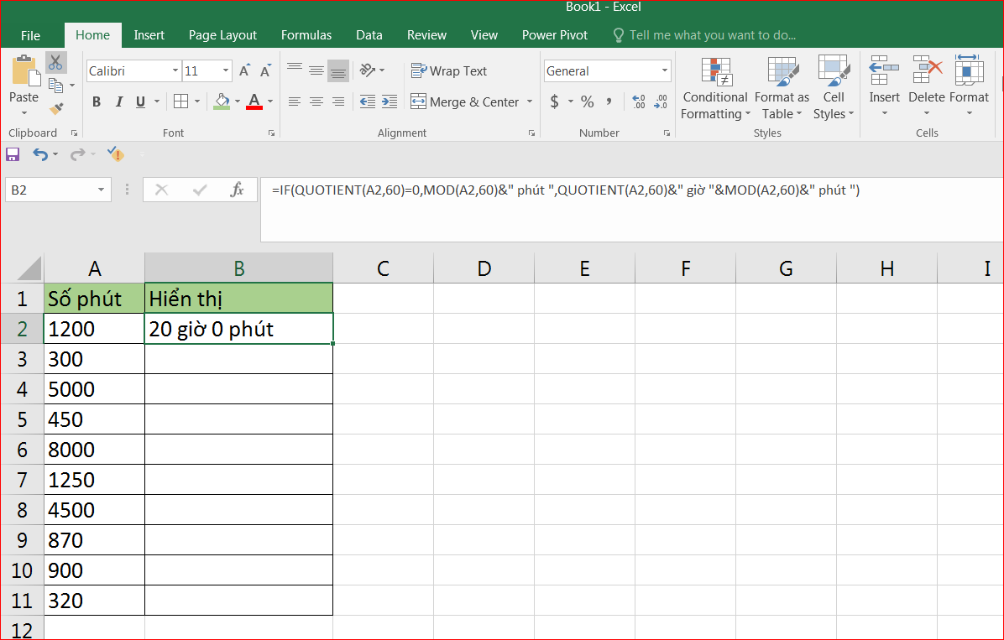This screenshot has height=640, width=1004.
Task: Open the File tab
Action: [30, 35]
